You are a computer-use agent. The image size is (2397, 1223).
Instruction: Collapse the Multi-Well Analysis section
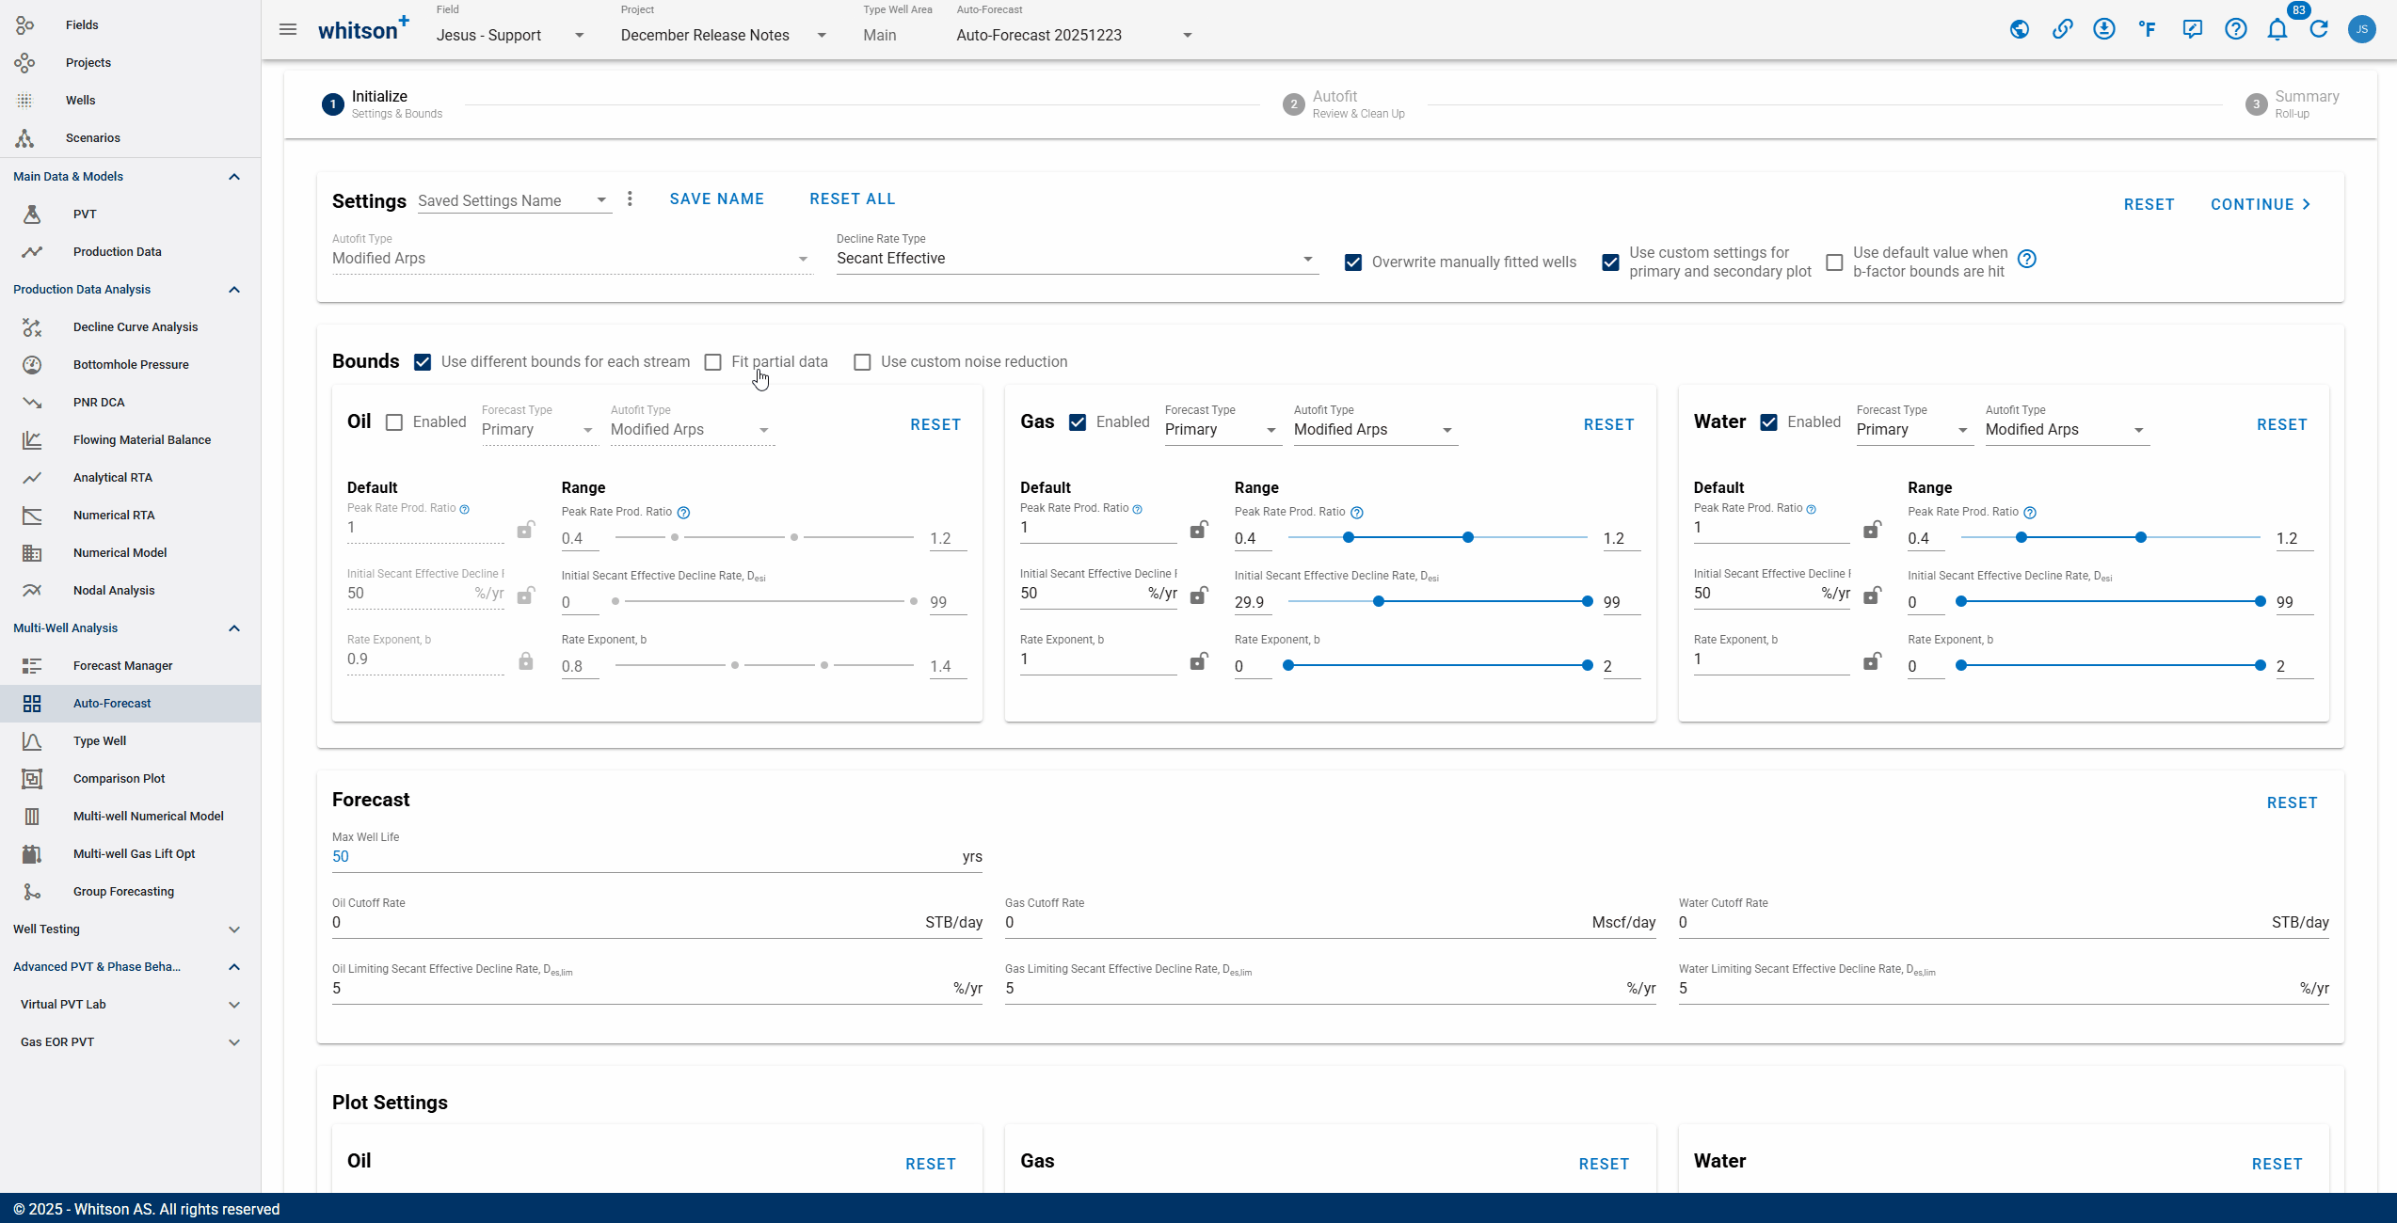coord(234,628)
